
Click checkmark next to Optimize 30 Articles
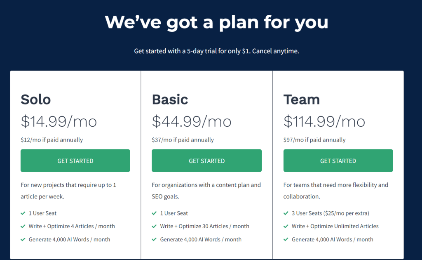click(x=154, y=226)
